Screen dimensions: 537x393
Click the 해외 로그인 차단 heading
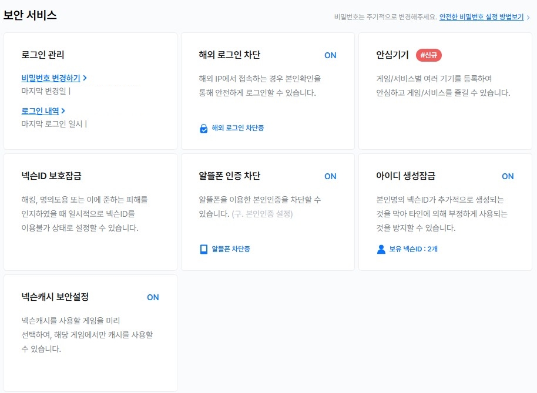click(230, 55)
